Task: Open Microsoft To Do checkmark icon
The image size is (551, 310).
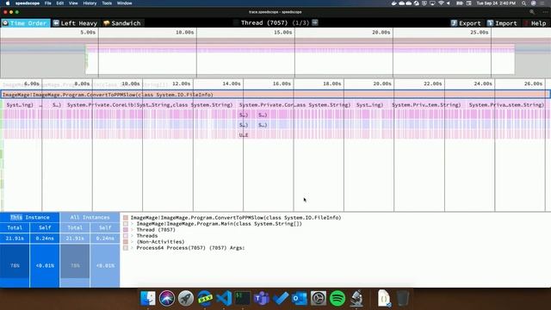Action: coord(281,299)
